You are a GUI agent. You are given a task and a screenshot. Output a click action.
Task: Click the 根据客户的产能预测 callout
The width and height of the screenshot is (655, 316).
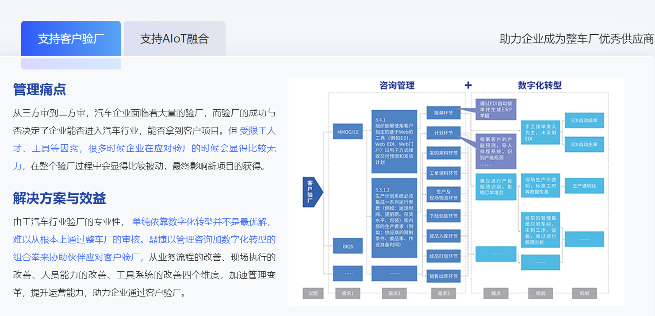[x=496, y=150]
